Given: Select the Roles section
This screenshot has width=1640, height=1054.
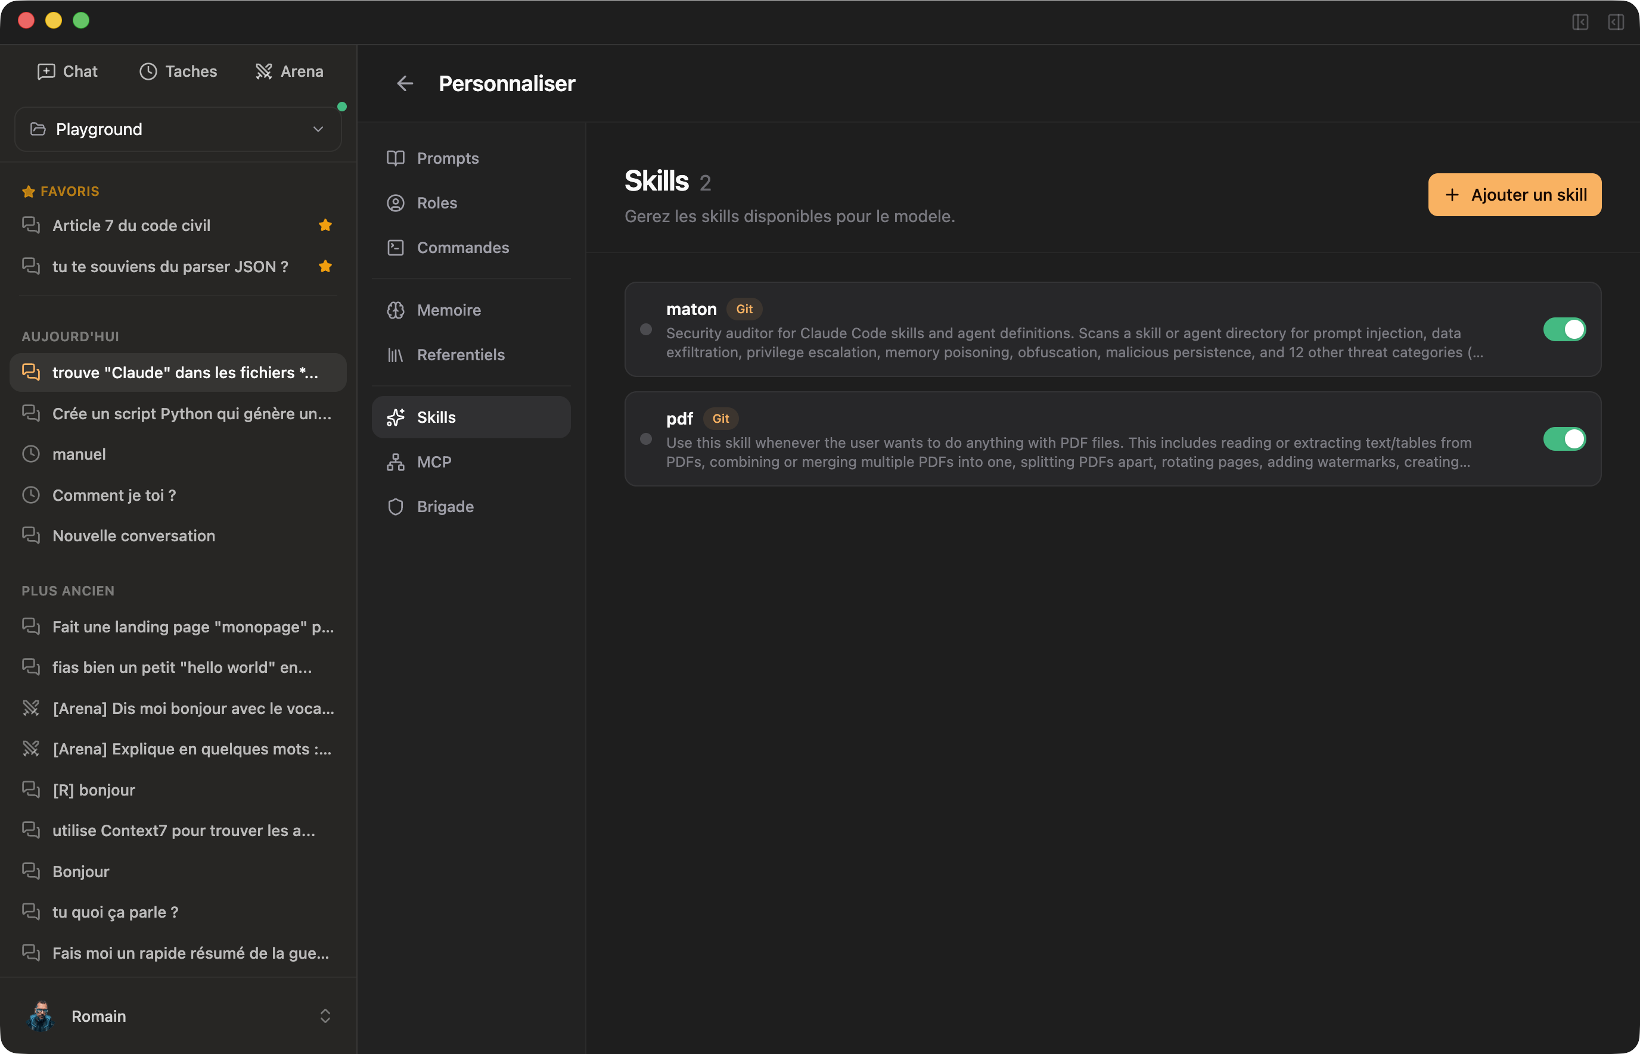Looking at the screenshot, I should click(x=436, y=202).
